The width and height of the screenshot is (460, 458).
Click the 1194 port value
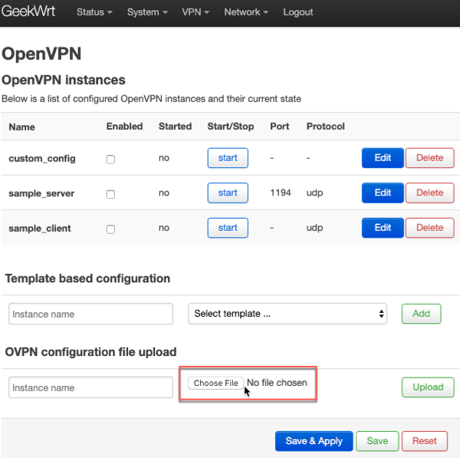click(281, 193)
